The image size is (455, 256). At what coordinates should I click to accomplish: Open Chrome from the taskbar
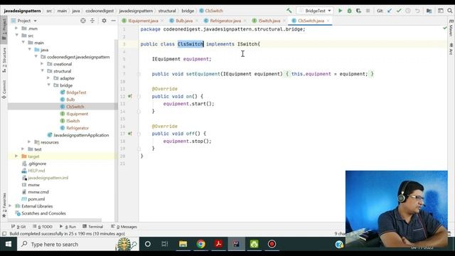click(x=200, y=245)
